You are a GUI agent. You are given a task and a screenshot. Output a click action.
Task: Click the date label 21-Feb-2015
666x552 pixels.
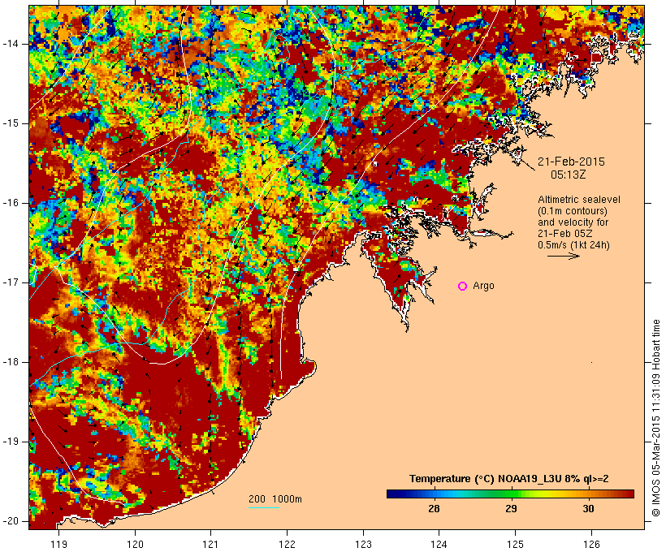point(571,162)
